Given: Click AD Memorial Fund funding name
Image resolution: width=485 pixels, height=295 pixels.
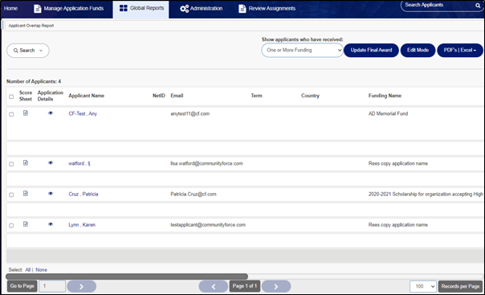Looking at the screenshot, I should [x=388, y=113].
